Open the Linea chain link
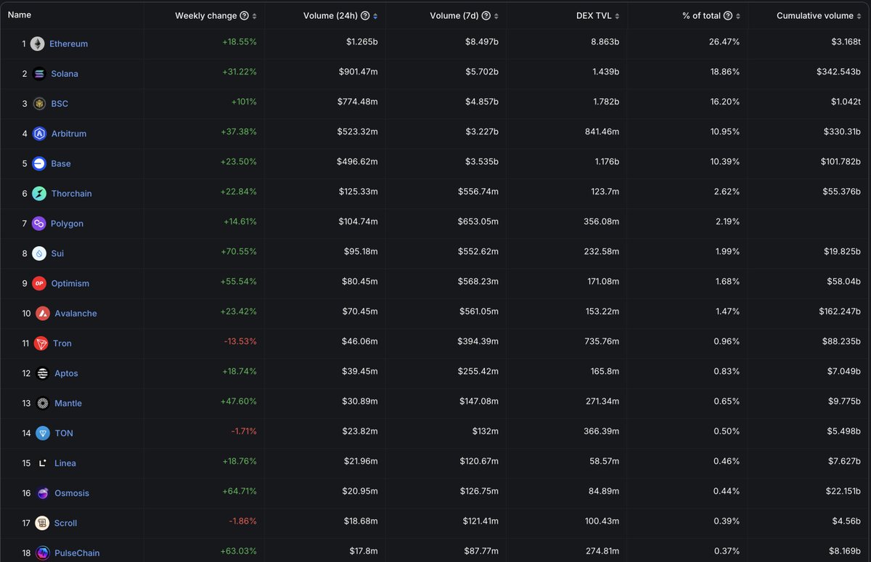This screenshot has width=871, height=562. (x=65, y=463)
